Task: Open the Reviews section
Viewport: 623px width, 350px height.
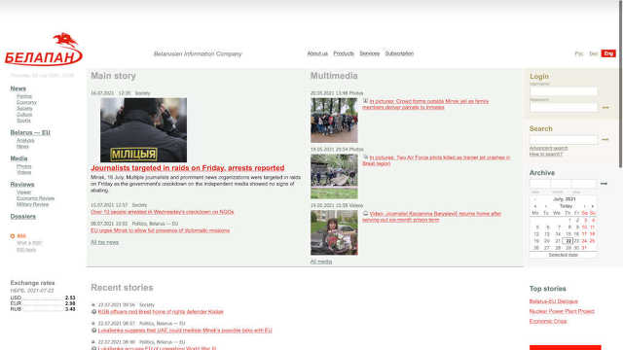Action: coord(22,185)
